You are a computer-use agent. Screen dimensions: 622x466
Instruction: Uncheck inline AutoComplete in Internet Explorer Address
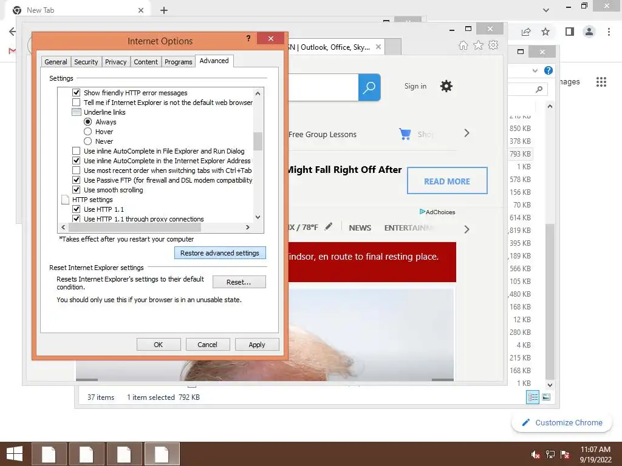point(76,160)
